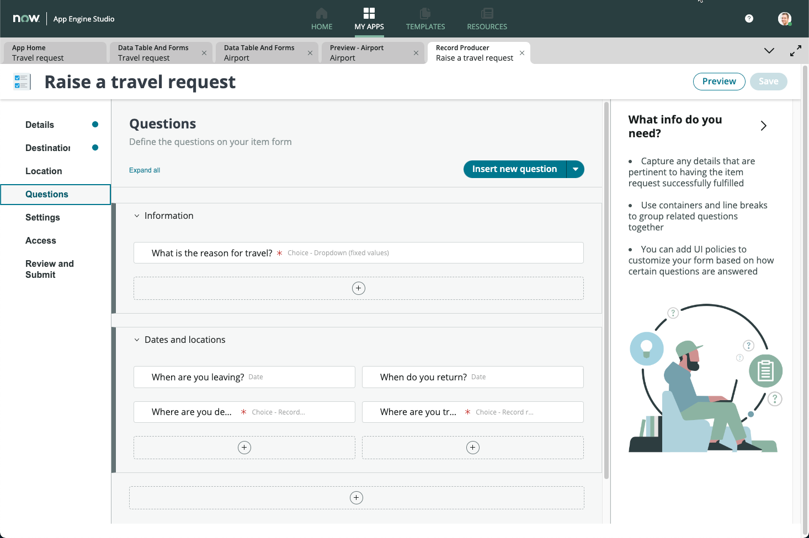The width and height of the screenshot is (809, 538).
Task: Add a question under the reason for travel question
Action: tap(359, 288)
